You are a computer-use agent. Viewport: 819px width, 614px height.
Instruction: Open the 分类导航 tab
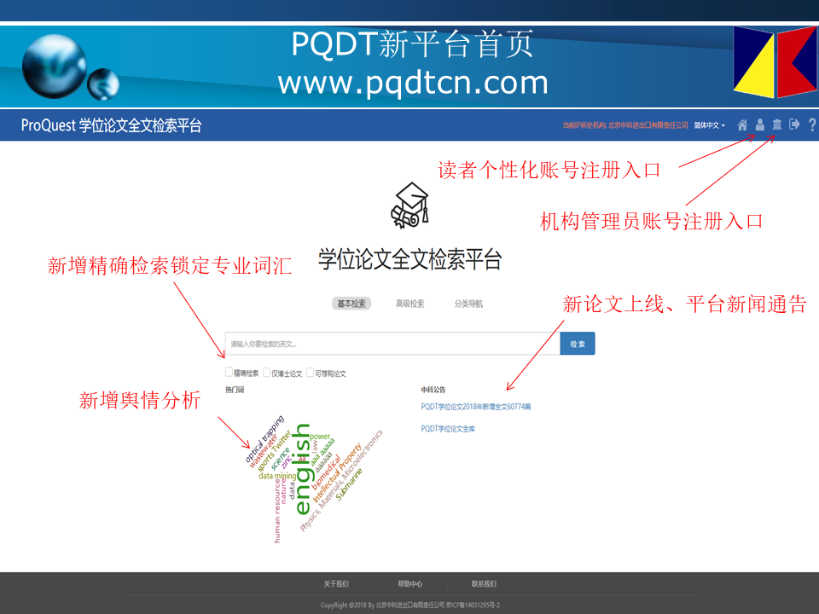pyautogui.click(x=468, y=304)
